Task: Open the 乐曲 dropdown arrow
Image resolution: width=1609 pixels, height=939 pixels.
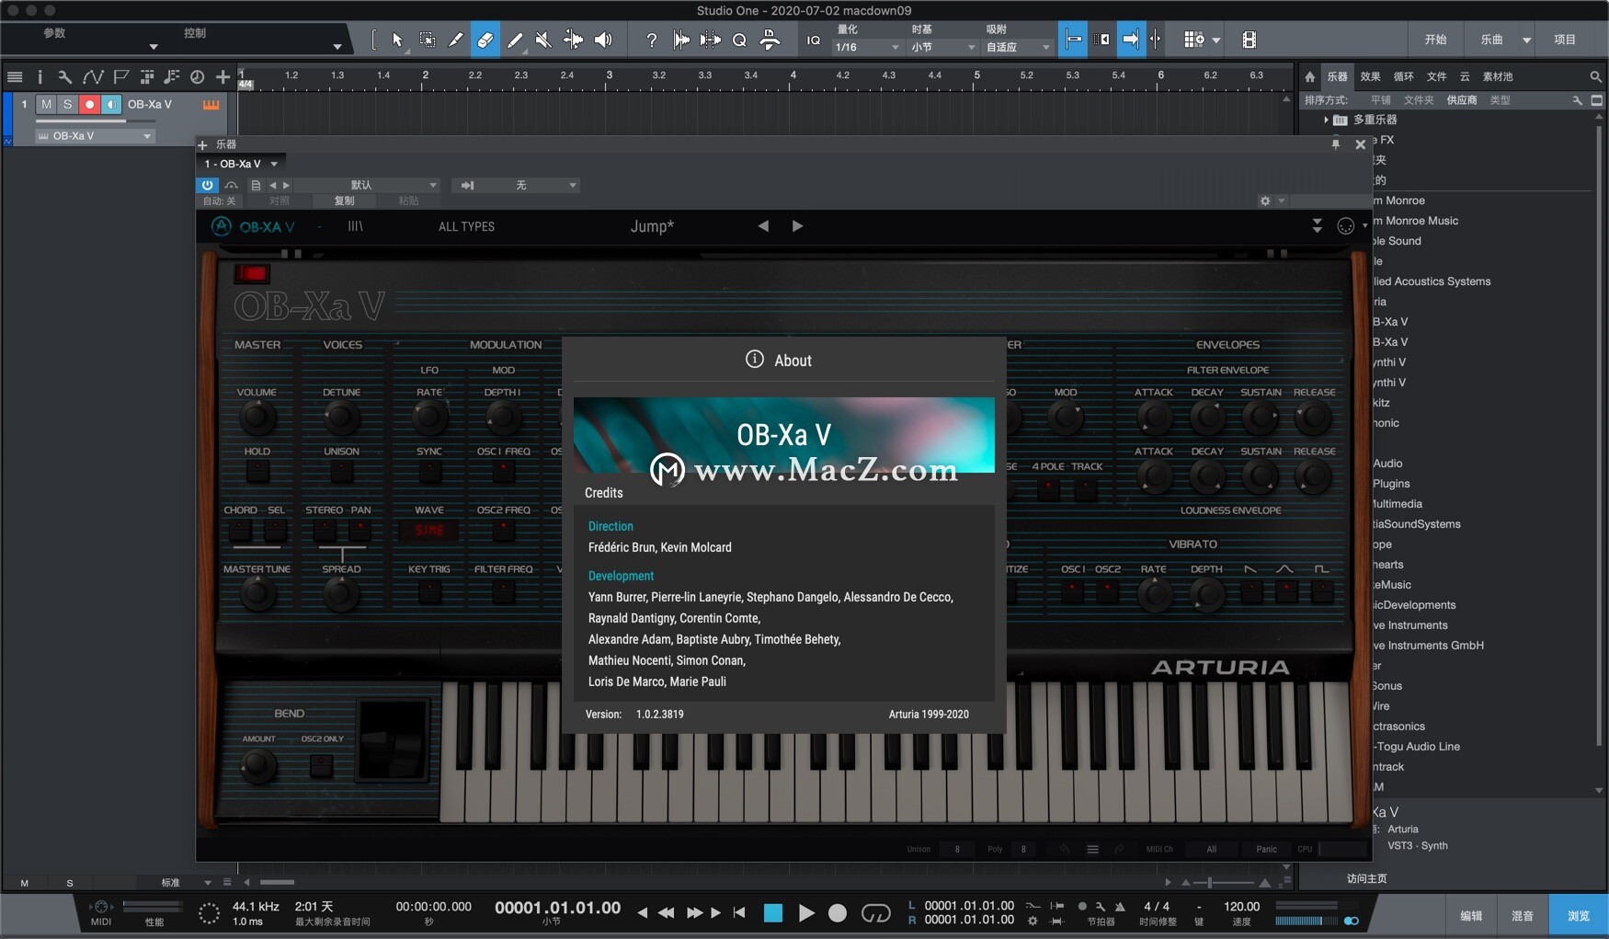Action: point(1526,40)
